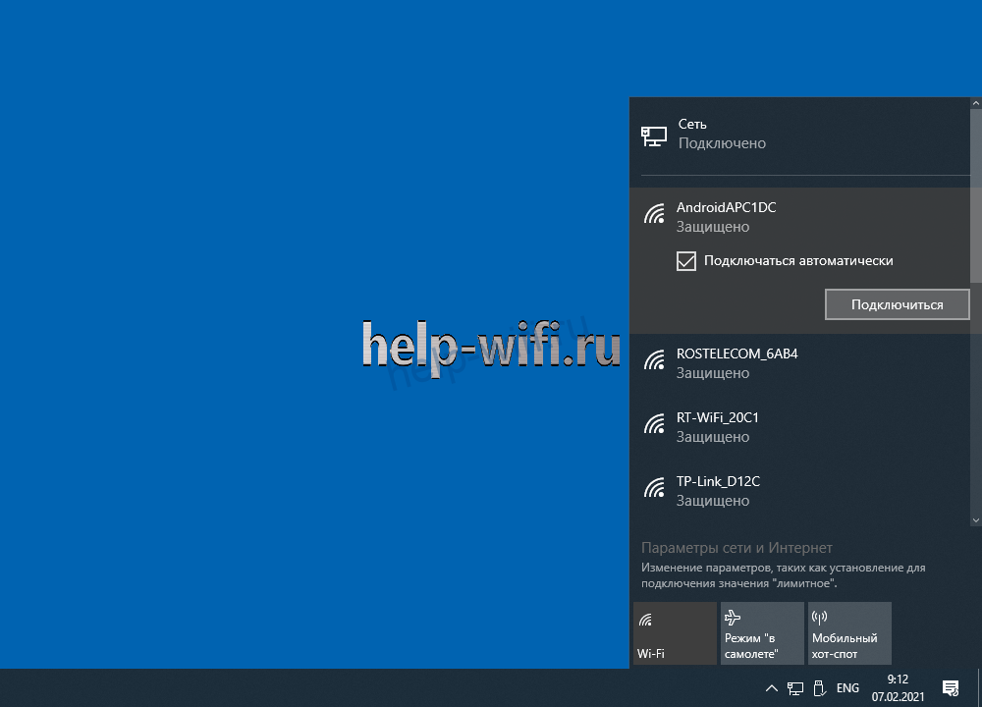Click the USB safely remove tray icon
This screenshot has height=707, width=982.
pyautogui.click(x=819, y=688)
